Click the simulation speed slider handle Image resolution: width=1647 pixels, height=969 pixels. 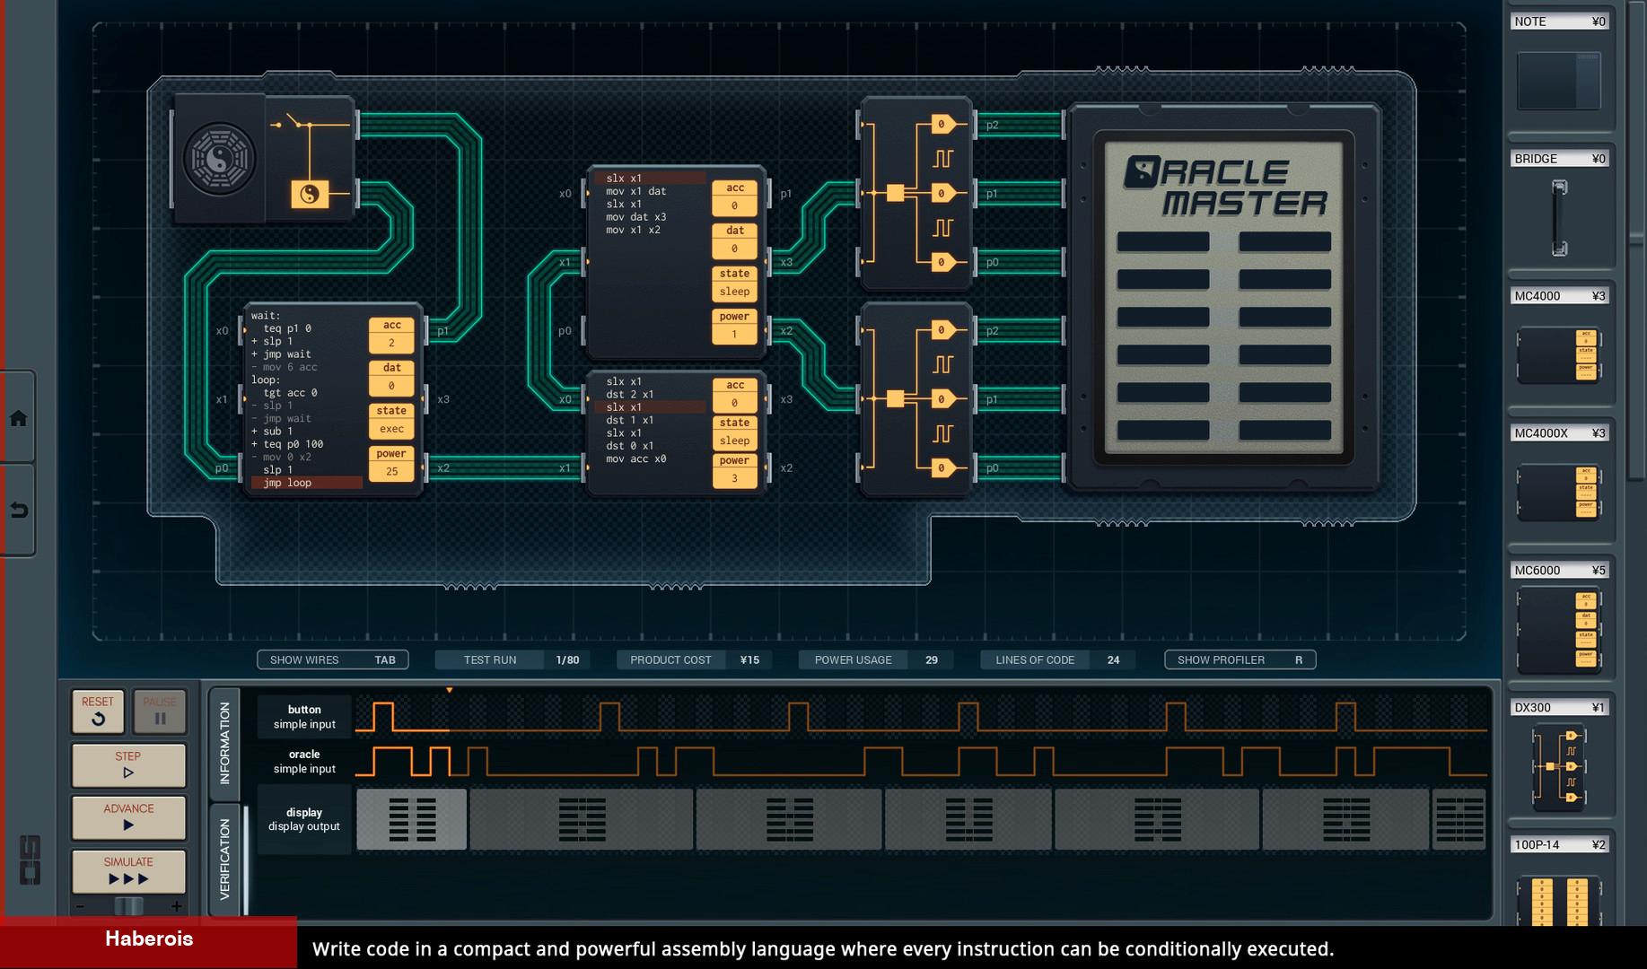tap(128, 906)
